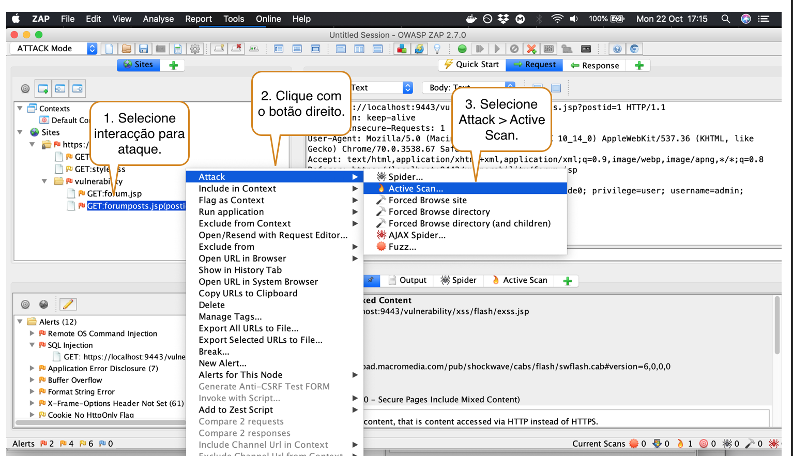Click the bottom panel vertical scrollbar
Viewport: 793px width, 456px height.
pos(776,326)
